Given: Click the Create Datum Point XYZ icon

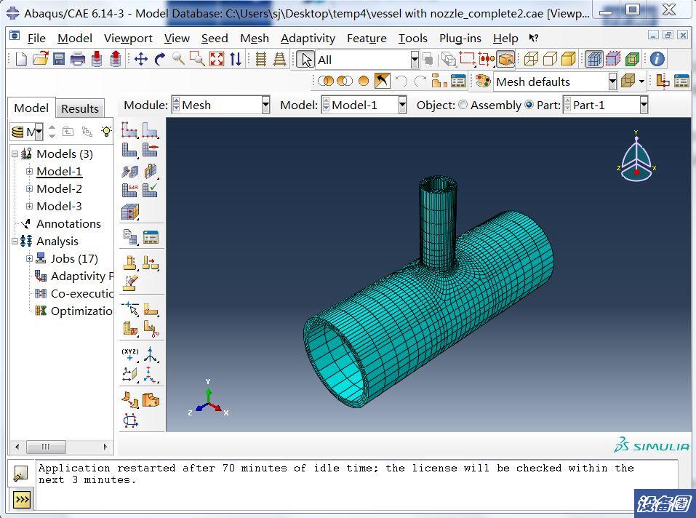Looking at the screenshot, I should (x=130, y=354).
